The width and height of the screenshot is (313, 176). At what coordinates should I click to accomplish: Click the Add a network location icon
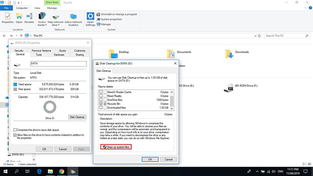pyautogui.click(x=73, y=16)
